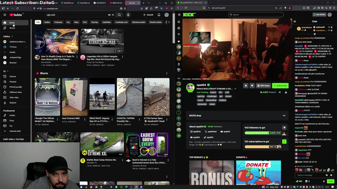Toggle heart on followers goal
Screen dimensions: 337x189
coord(284,128)
